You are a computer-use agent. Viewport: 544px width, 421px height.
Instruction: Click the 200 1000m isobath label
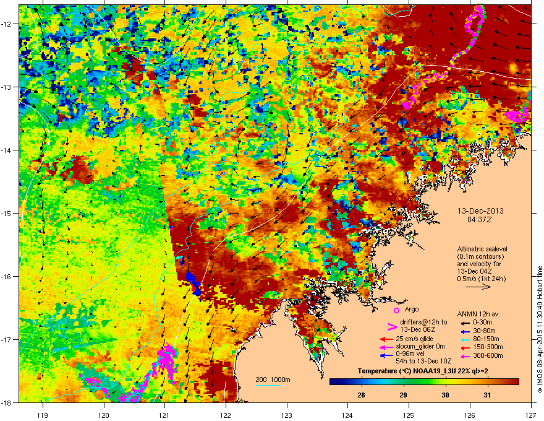(x=273, y=380)
